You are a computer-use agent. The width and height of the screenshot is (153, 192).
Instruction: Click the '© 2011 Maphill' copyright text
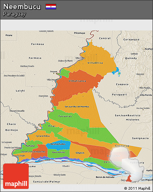(x=137, y=188)
